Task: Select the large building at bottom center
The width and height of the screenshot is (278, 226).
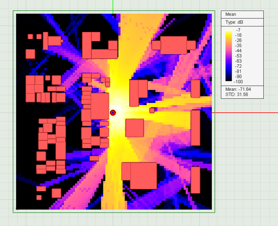Action: click(139, 176)
